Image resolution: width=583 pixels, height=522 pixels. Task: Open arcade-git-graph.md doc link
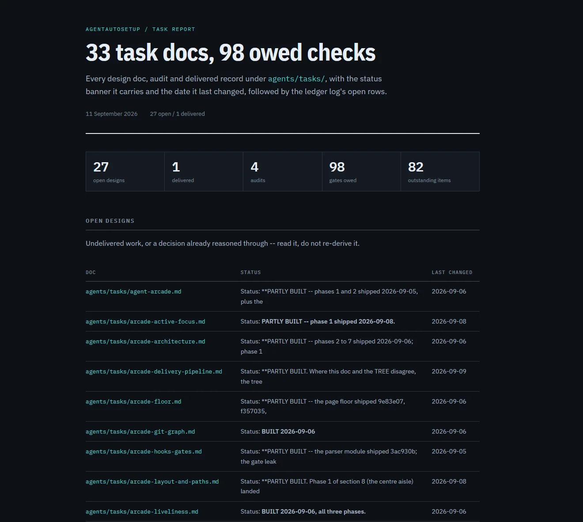click(x=140, y=432)
